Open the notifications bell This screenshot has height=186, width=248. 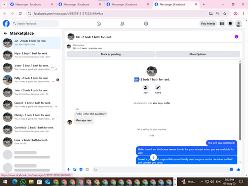[230, 24]
